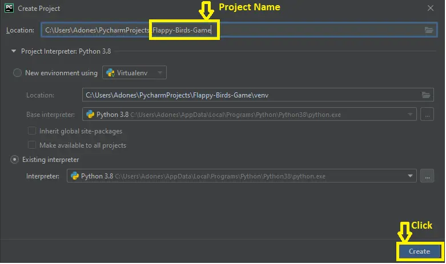The height and width of the screenshot is (264, 446).
Task: Click the Create button
Action: 419,251
